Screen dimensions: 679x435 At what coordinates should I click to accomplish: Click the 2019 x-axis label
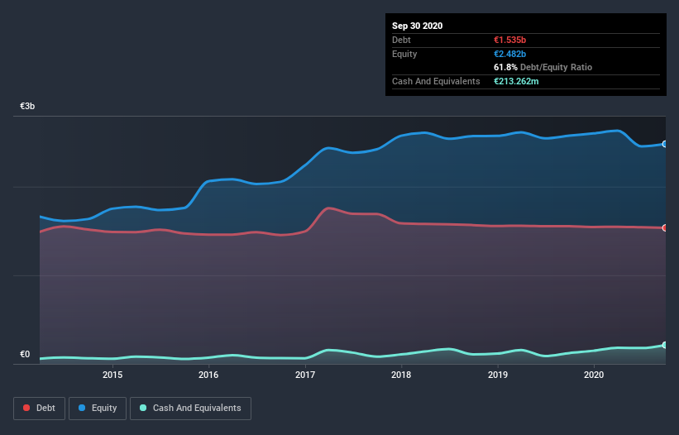[498, 375]
